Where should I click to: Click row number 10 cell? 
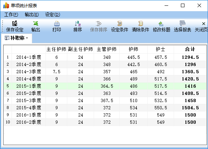[x=8, y=122]
